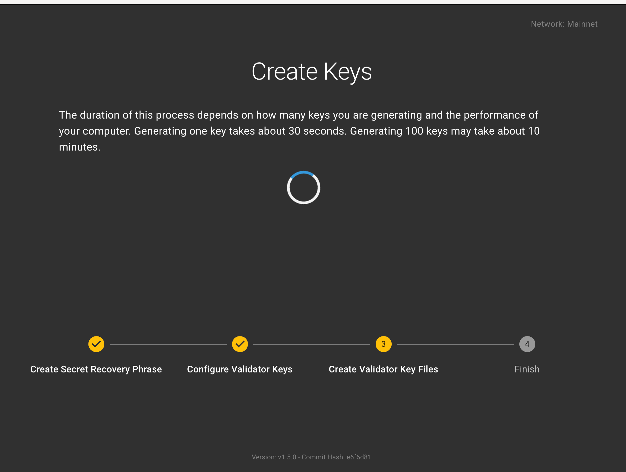626x472 pixels.
Task: Select the Configure Validator Keys step label
Action: tap(240, 369)
